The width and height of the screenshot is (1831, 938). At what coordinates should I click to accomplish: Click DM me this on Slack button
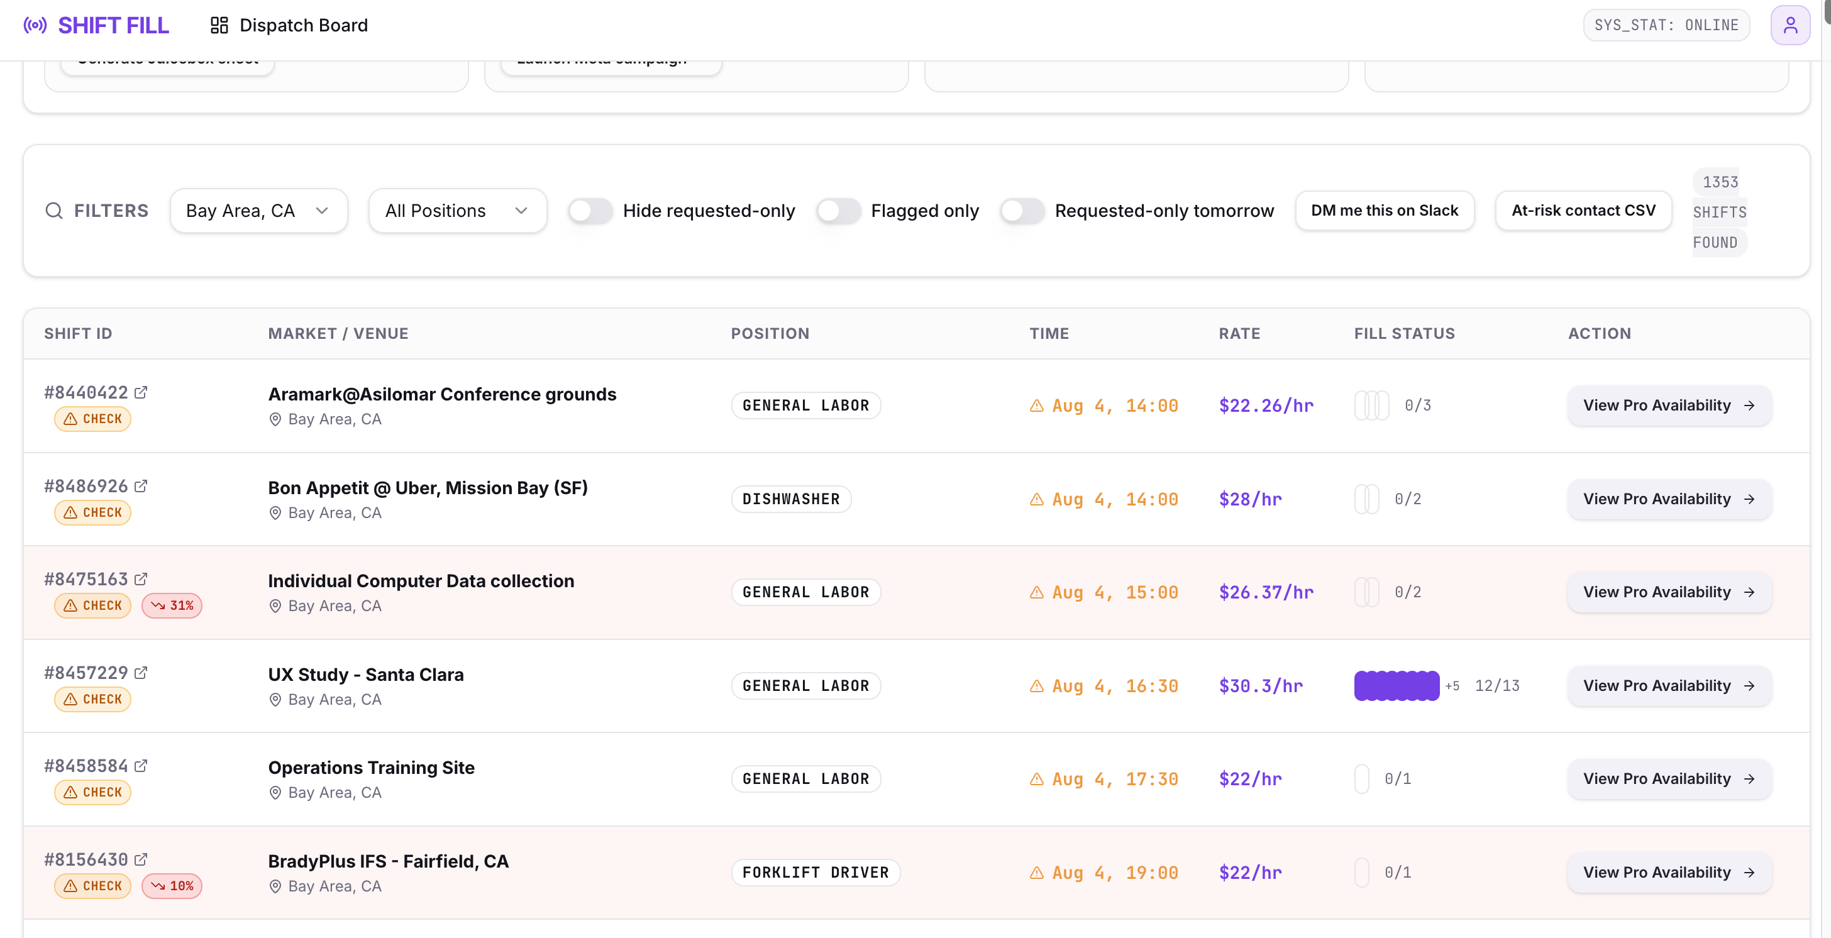tap(1384, 211)
